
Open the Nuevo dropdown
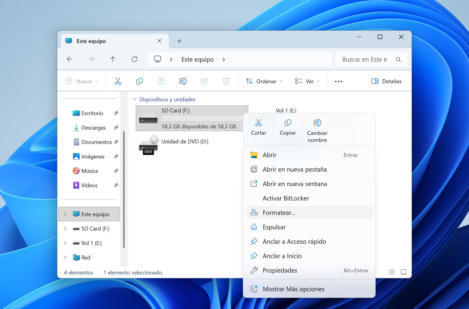click(x=82, y=81)
